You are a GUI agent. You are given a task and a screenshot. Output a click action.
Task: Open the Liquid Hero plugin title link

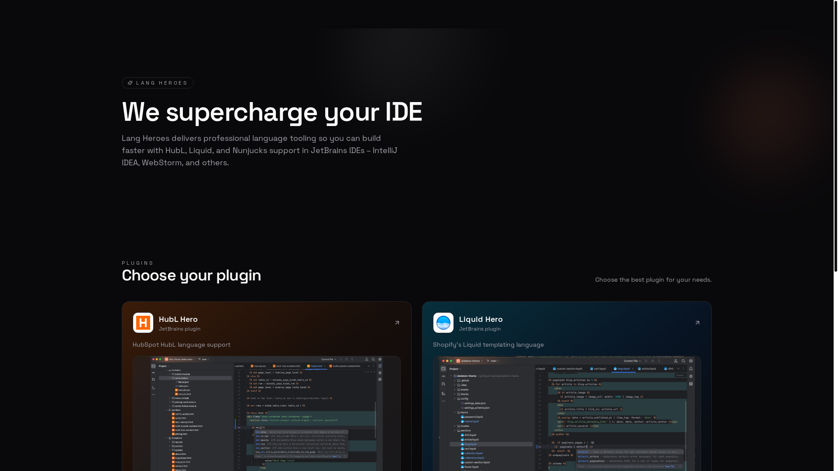coord(481,319)
